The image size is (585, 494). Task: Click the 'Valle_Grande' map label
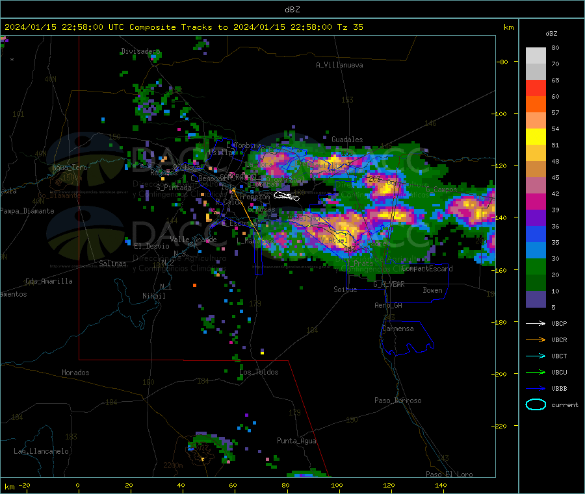(x=193, y=240)
